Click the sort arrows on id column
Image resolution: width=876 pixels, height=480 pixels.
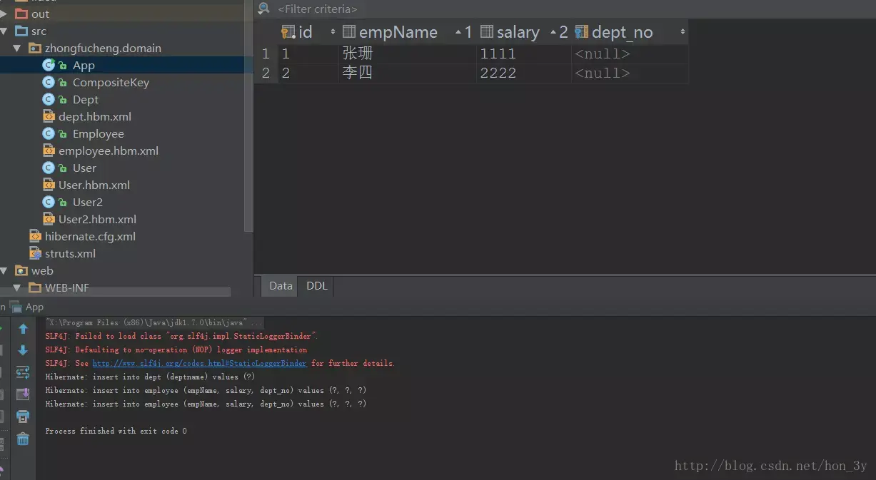[x=333, y=31]
